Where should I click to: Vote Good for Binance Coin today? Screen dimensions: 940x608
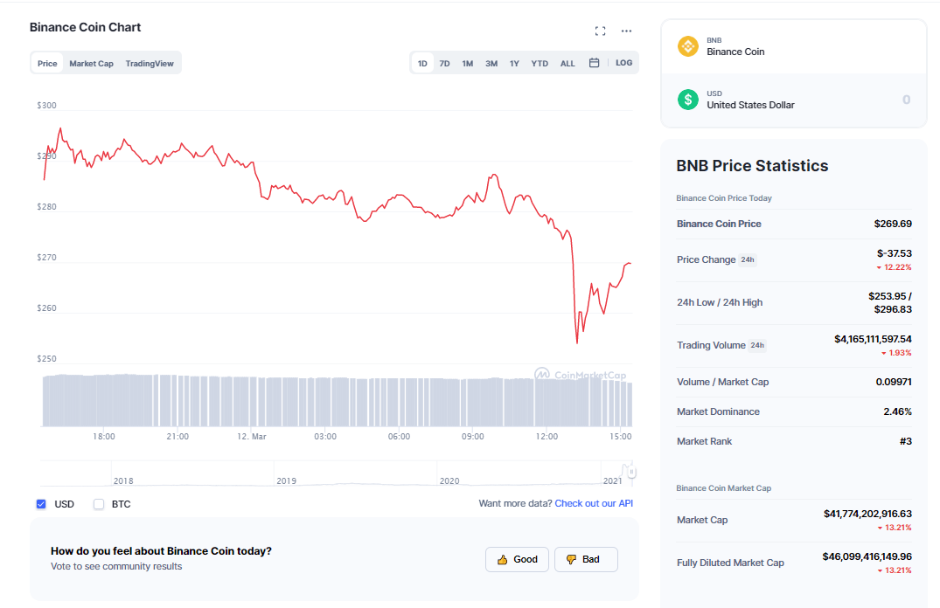click(517, 559)
